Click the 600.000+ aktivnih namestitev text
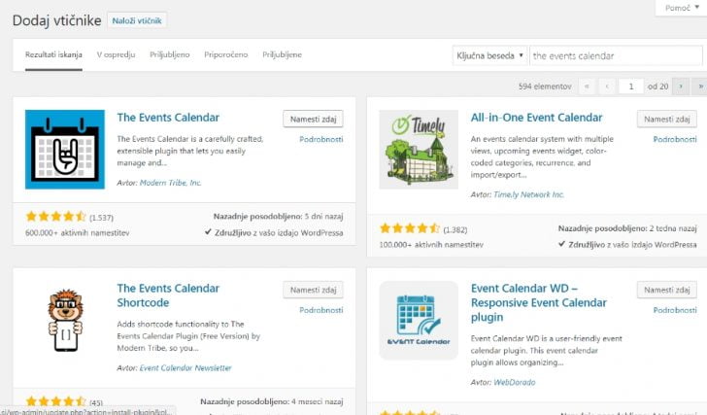 coord(77,233)
